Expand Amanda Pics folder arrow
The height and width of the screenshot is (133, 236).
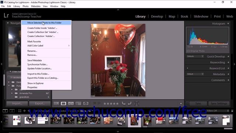pyautogui.click(x=12, y=93)
